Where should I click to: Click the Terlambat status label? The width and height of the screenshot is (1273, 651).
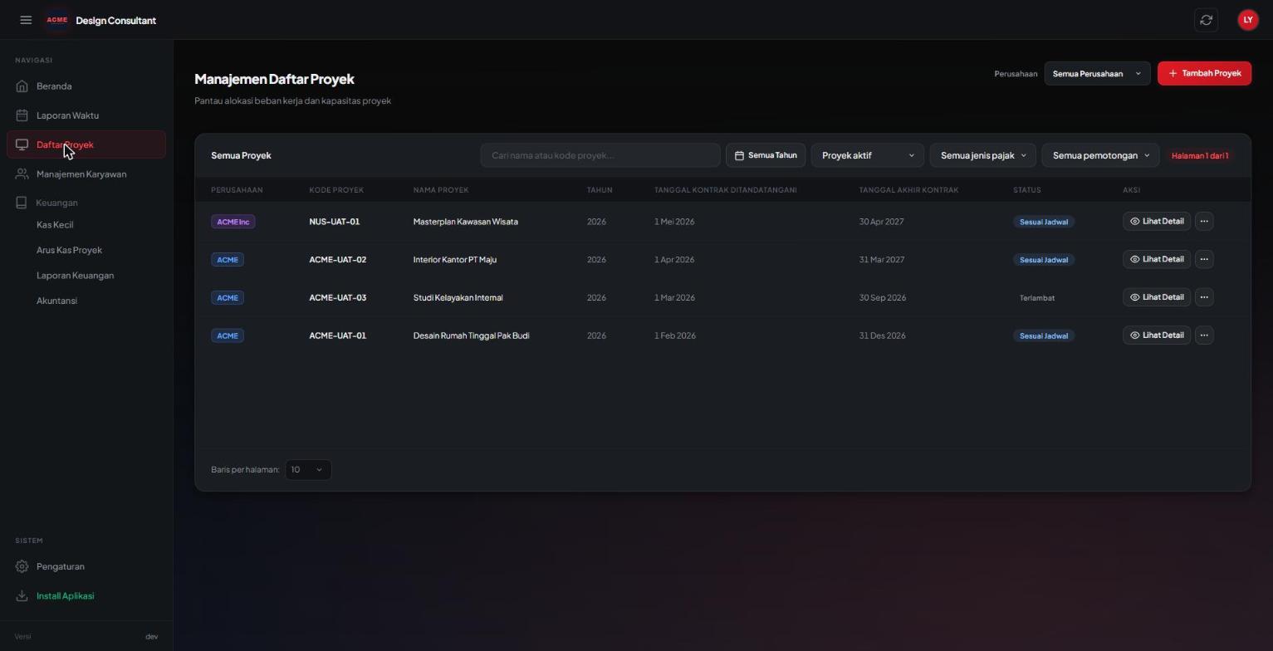pyautogui.click(x=1037, y=298)
